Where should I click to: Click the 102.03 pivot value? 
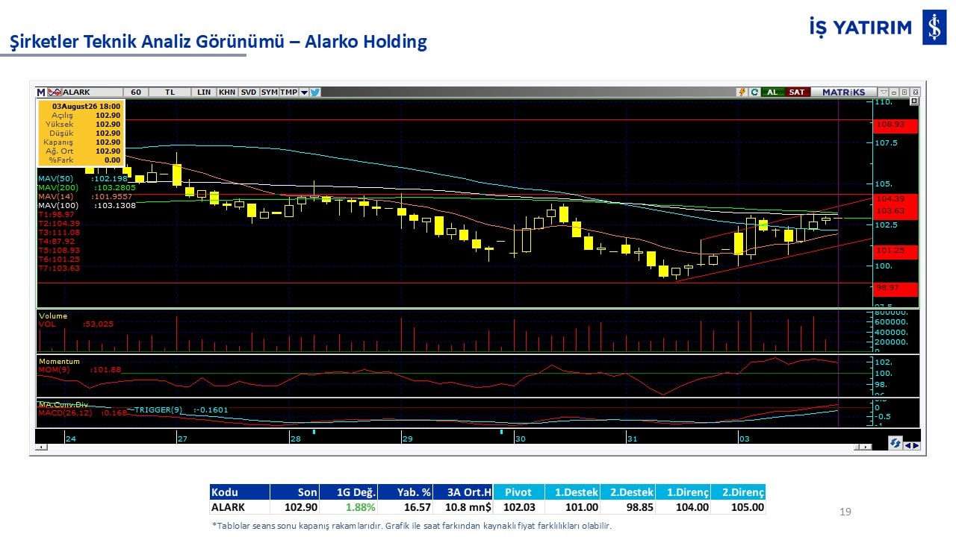coord(518,507)
